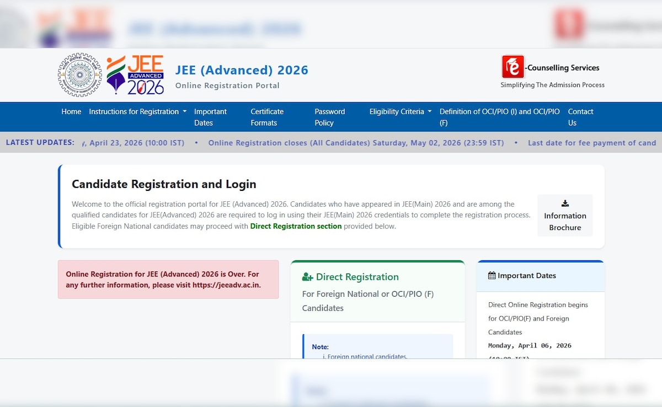Open the Contact Us page

(580, 117)
